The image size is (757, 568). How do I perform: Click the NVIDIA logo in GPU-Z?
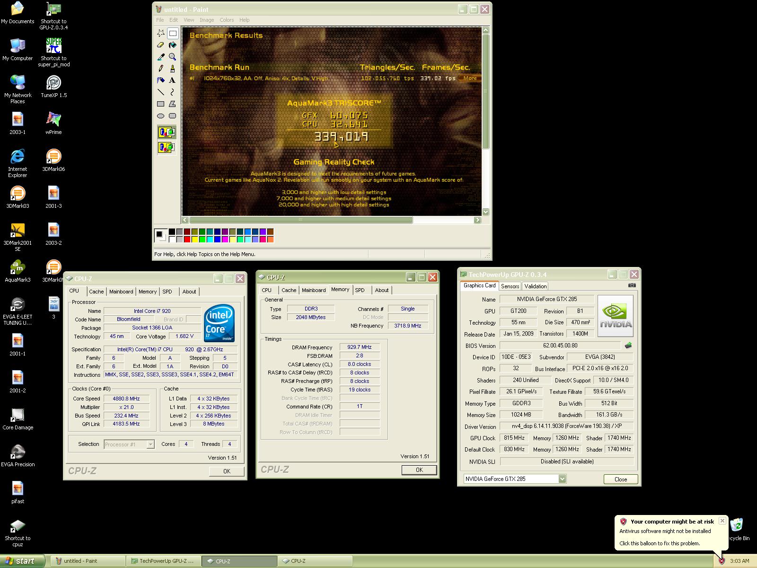616,316
